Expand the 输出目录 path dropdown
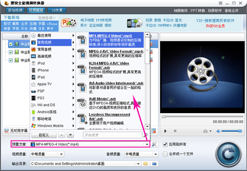Viewport: 247px width, 171px height. 138,164
